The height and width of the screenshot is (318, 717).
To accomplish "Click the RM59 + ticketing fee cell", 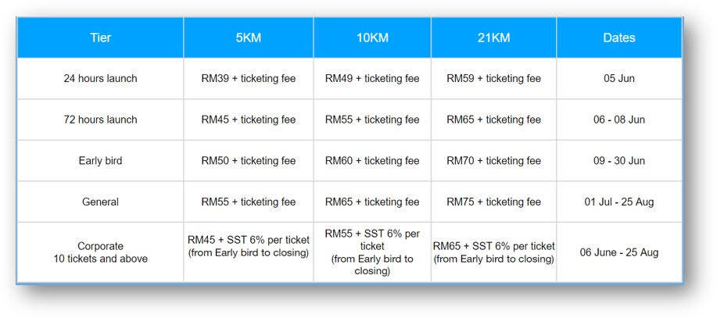I will (494, 79).
